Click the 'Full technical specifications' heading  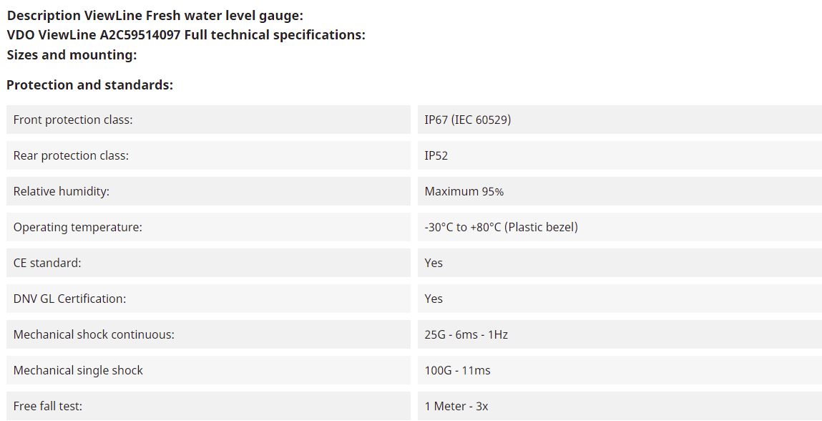[x=186, y=34]
